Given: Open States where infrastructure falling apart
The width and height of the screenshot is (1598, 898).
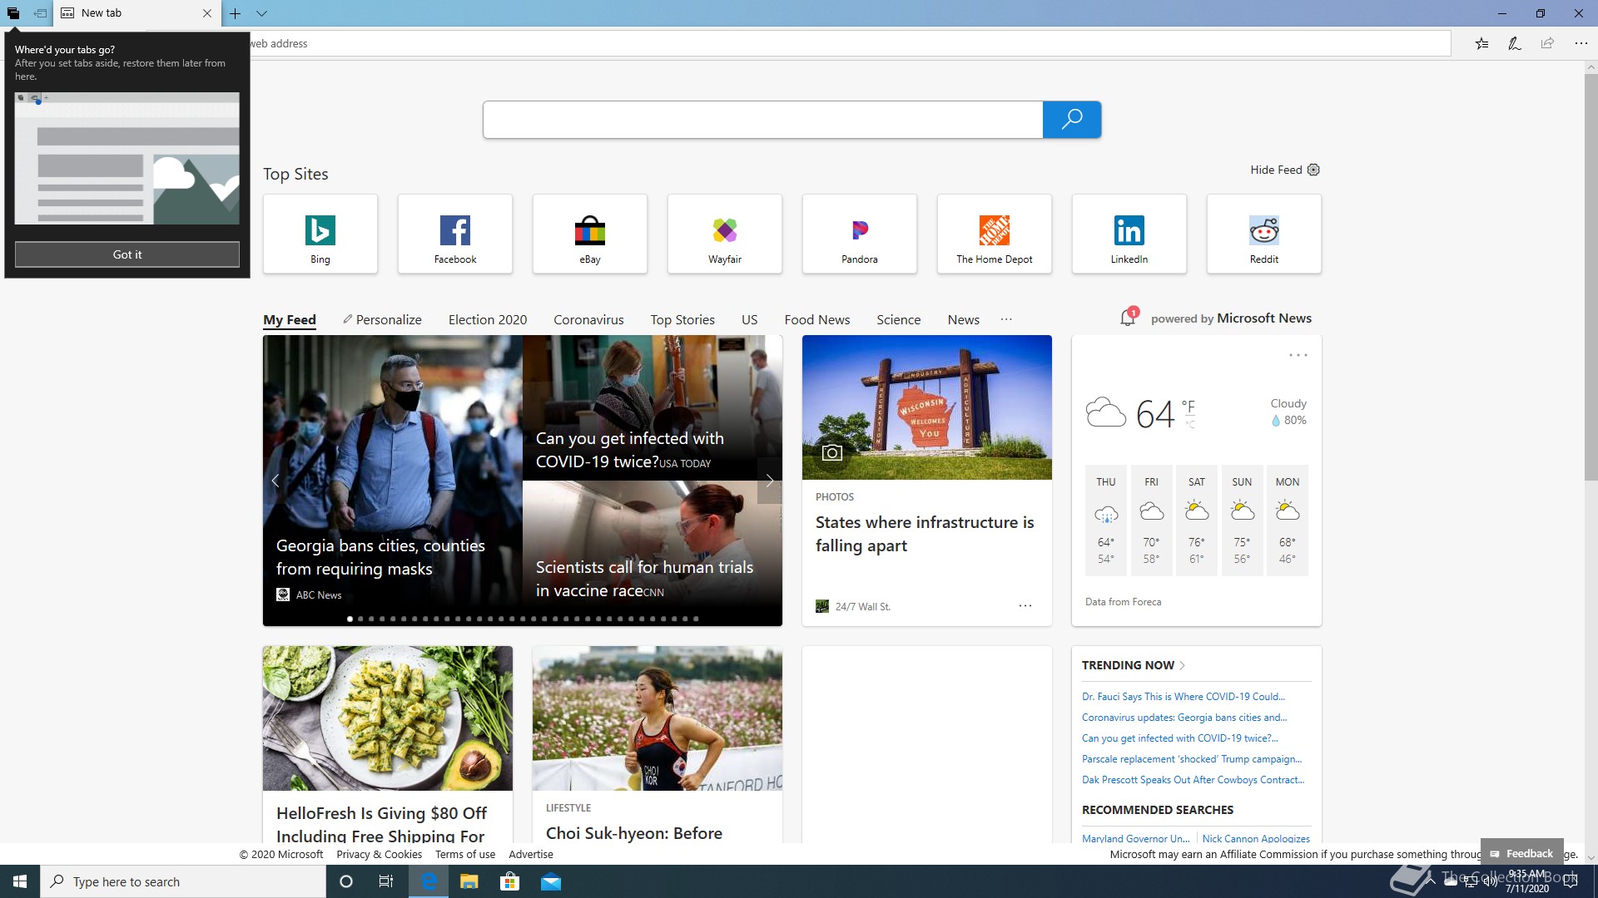Looking at the screenshot, I should pos(925,534).
